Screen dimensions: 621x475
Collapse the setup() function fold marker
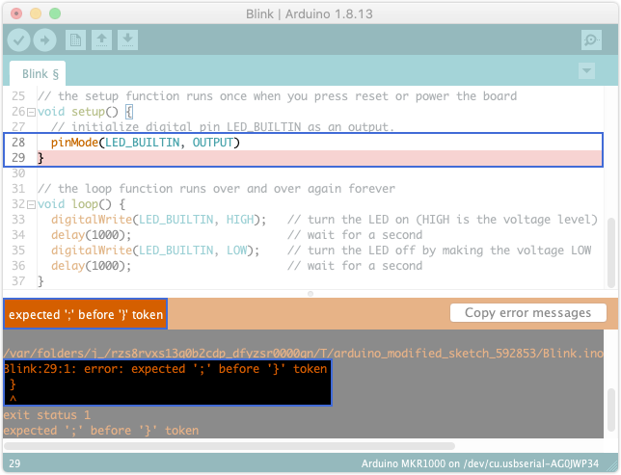31,113
